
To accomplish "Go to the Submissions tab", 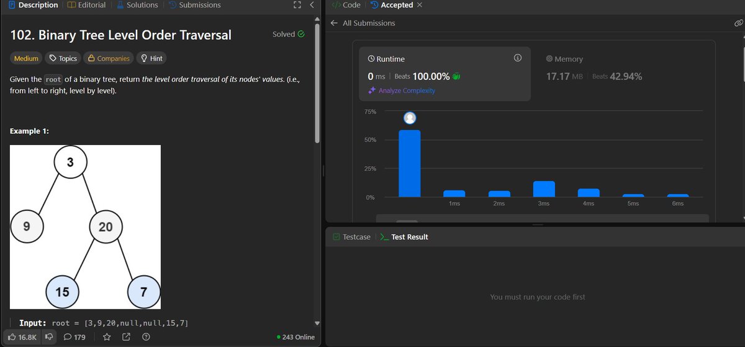I will 194,5.
